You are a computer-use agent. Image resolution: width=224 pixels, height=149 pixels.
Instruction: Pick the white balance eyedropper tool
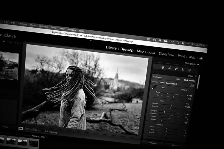click(x=154, y=87)
